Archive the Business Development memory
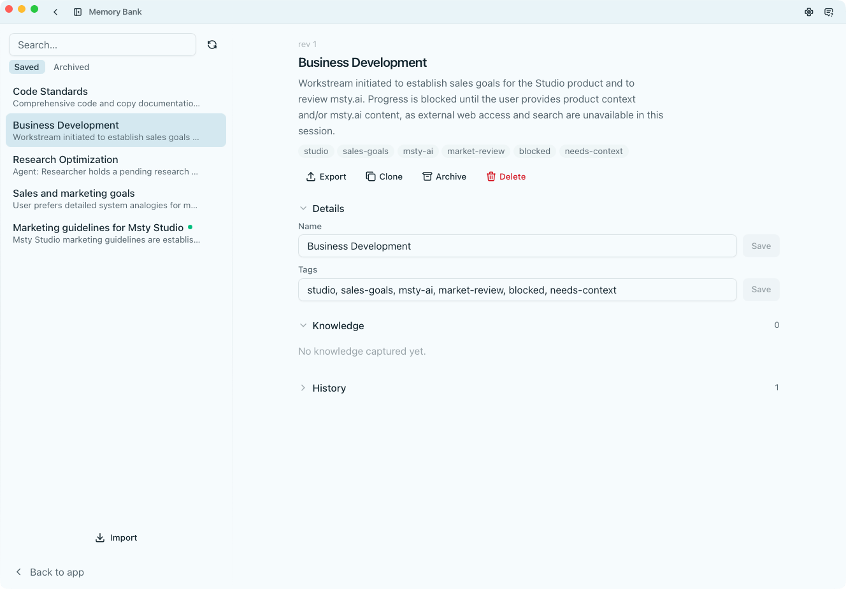Image resolution: width=846 pixels, height=589 pixels. (x=444, y=176)
